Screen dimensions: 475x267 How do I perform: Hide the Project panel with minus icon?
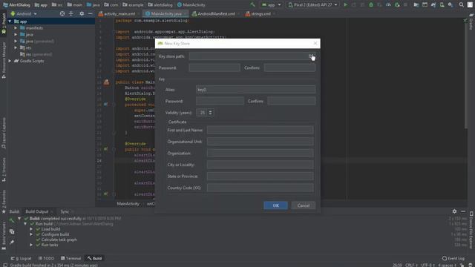point(90,14)
